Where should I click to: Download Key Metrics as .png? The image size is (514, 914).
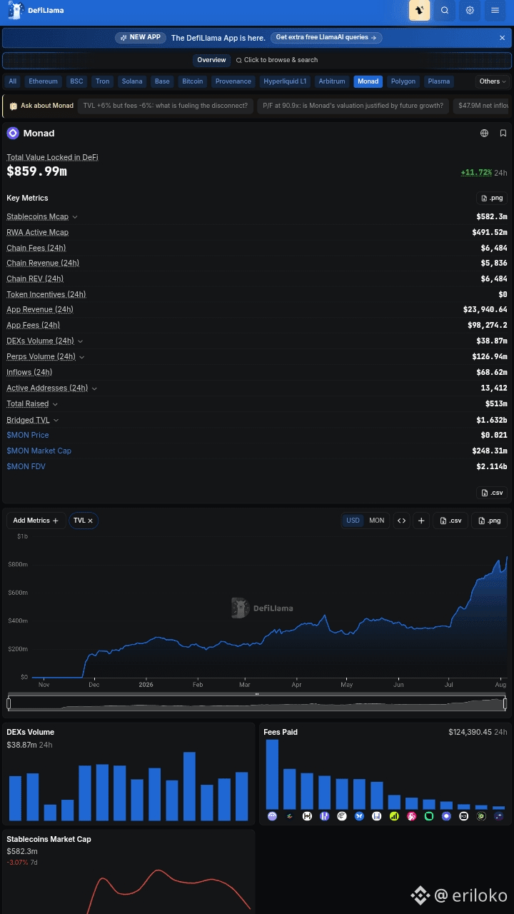[x=492, y=198]
